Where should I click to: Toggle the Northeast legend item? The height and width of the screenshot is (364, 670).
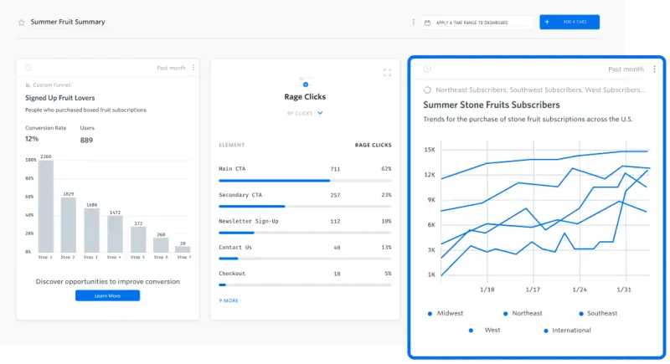point(523,314)
